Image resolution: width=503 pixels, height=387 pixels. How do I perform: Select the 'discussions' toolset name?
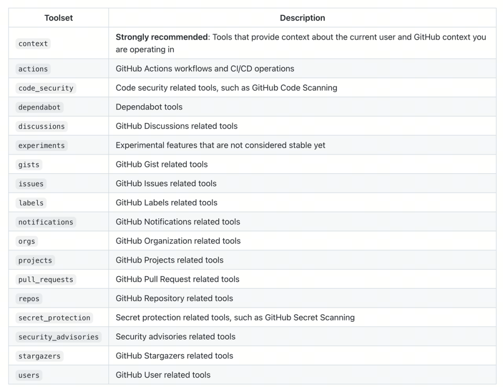click(x=41, y=126)
